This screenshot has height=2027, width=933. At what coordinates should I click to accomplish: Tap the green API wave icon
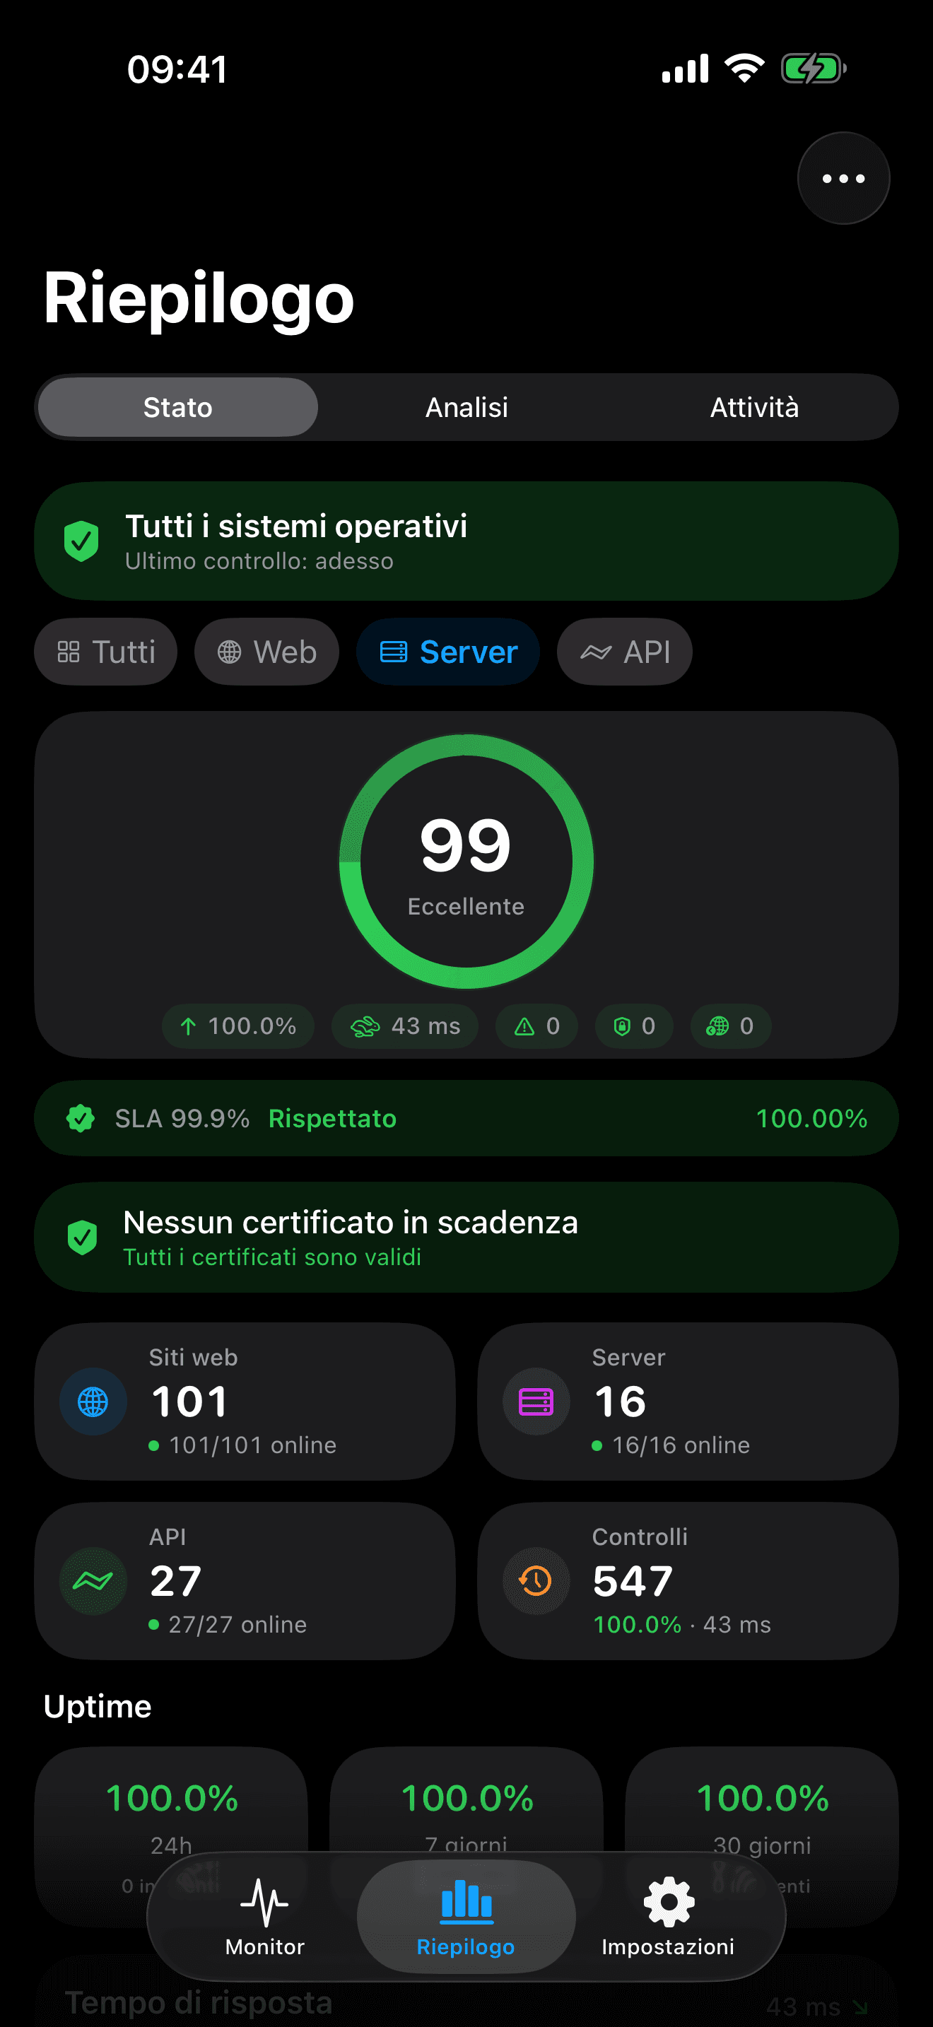[93, 1581]
